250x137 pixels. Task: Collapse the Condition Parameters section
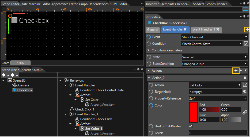[x=148, y=50]
